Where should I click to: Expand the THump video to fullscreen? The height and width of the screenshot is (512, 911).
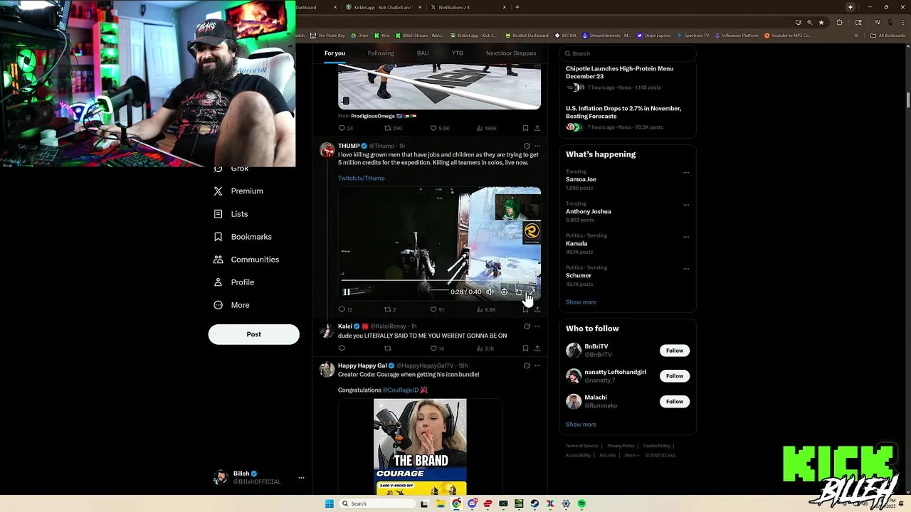coord(532,292)
